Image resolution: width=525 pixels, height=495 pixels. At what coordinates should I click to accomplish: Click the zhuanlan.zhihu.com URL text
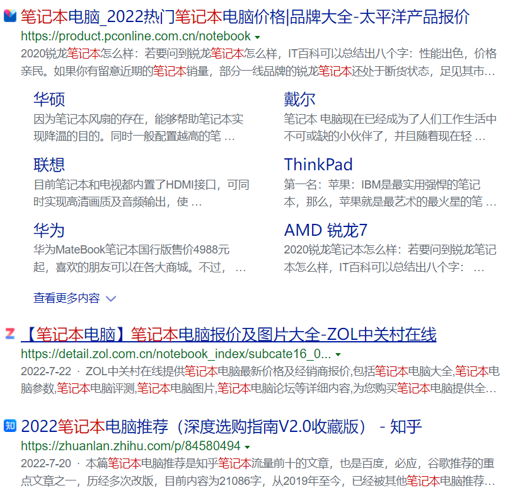tap(130, 446)
